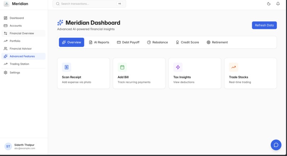287x156 pixels.
Task: Click the Tax Insights lightning icon
Action: (178, 67)
